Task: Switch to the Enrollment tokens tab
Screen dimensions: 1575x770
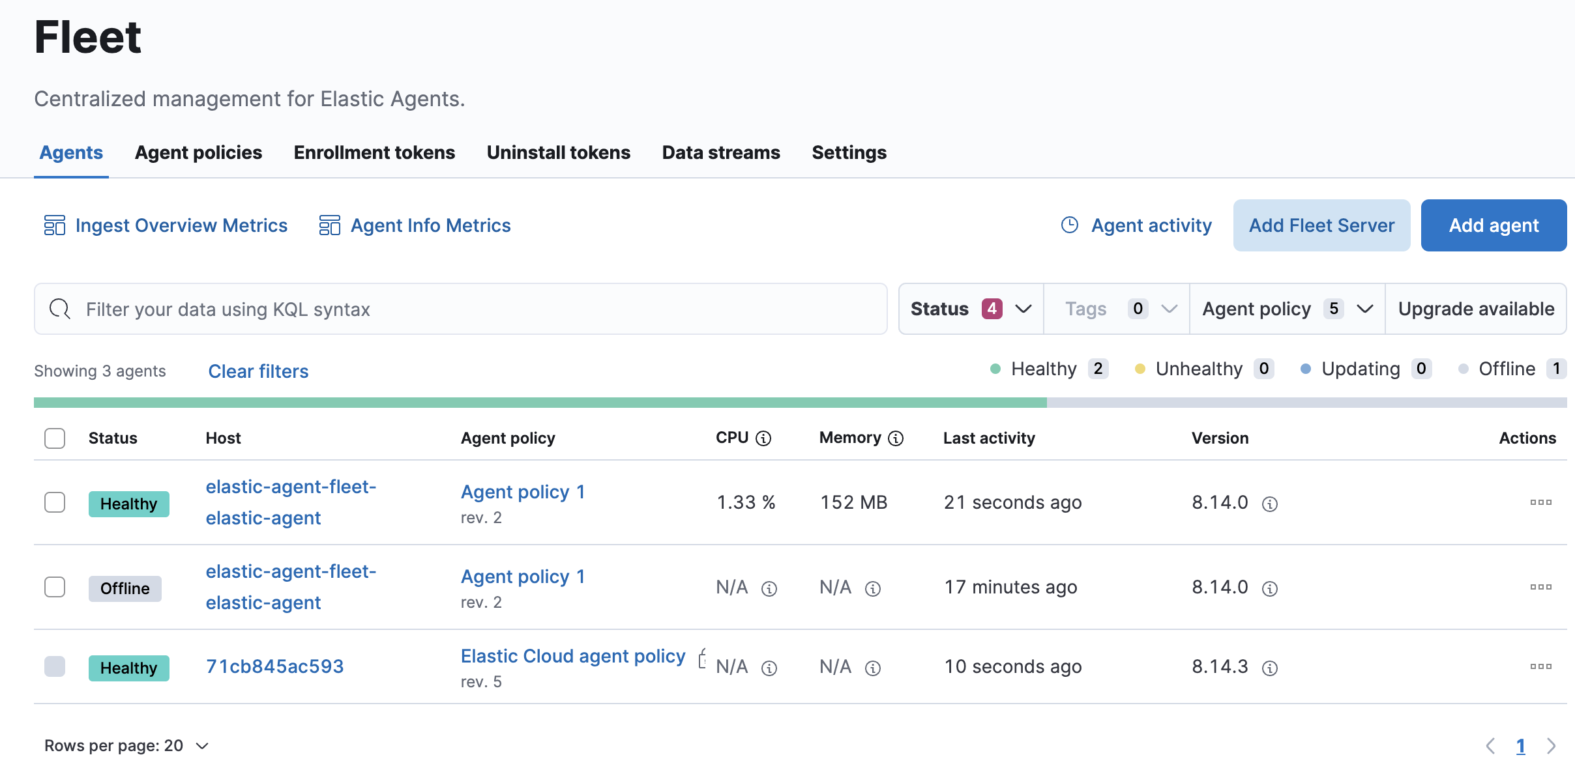Action: (374, 152)
